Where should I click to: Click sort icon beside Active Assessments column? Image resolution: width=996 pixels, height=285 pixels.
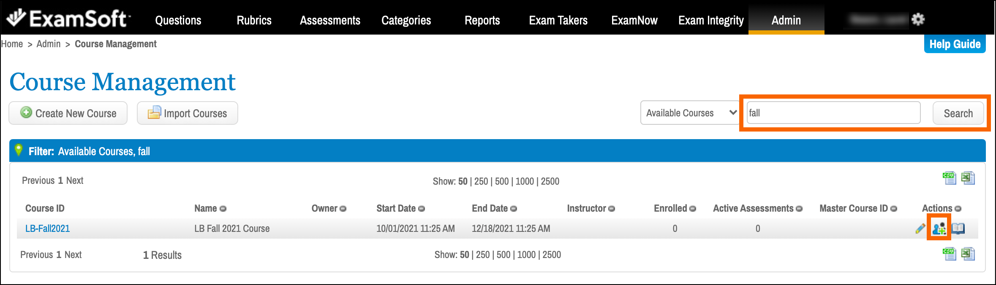pyautogui.click(x=799, y=209)
